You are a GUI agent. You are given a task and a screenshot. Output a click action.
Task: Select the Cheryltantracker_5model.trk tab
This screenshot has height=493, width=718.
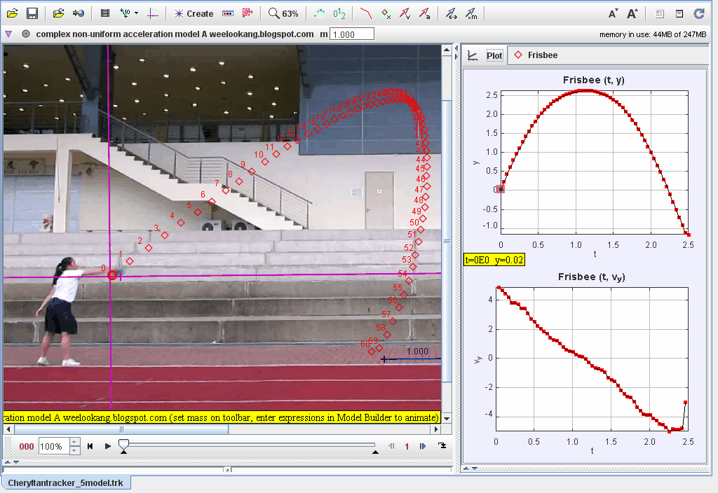tap(67, 483)
